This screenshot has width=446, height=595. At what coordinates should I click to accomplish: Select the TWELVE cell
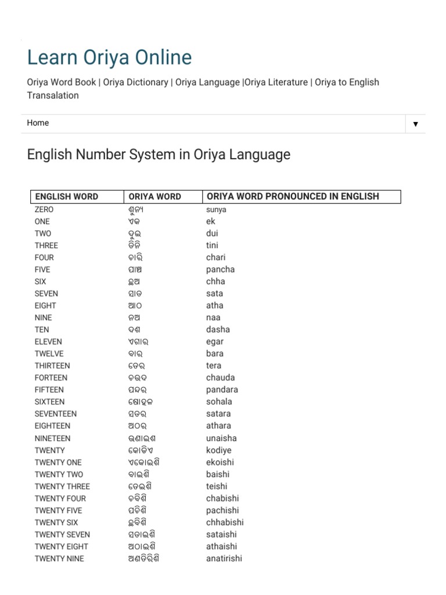(49, 354)
